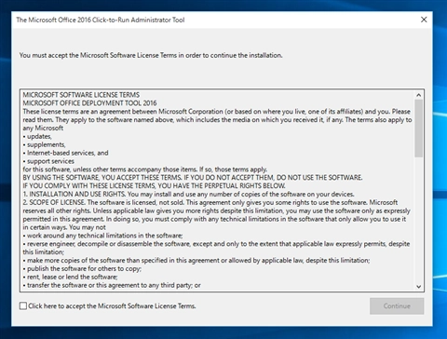Click '• rent, lease or lend the software' line

(x=70, y=277)
